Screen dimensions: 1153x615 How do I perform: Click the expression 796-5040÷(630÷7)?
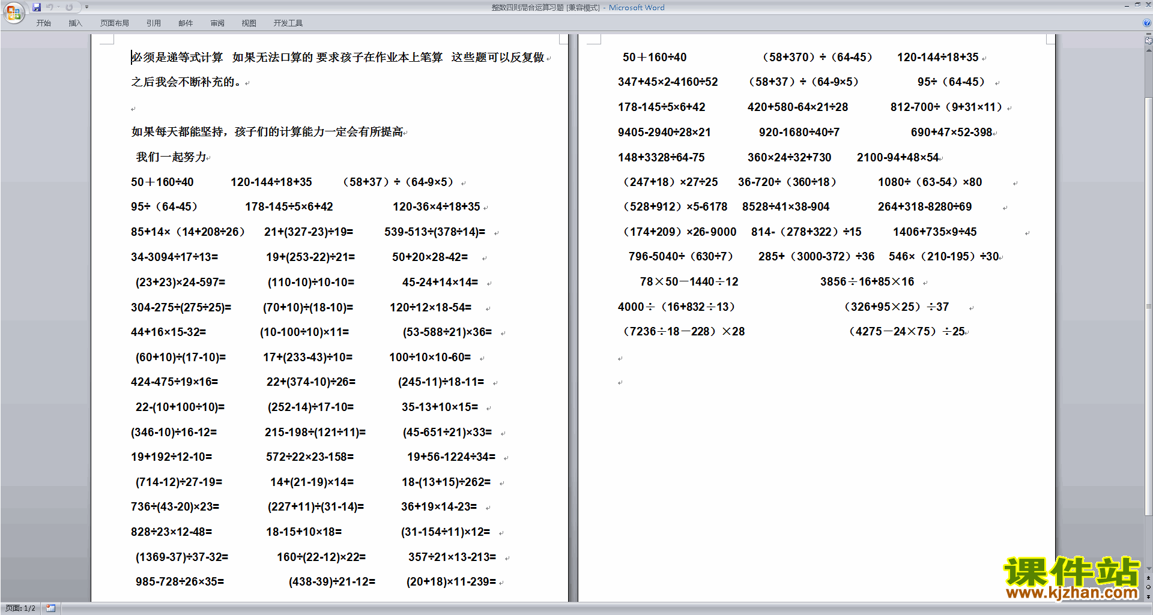click(x=681, y=256)
